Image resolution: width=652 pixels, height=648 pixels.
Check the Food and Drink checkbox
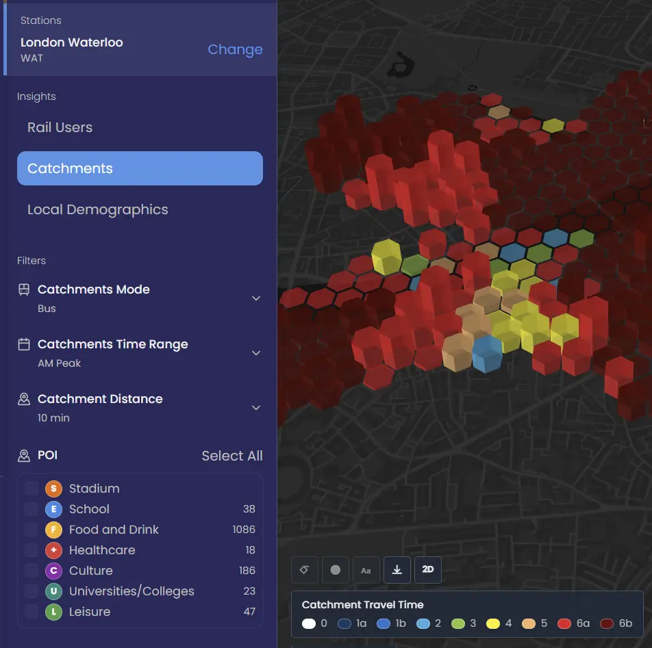[x=32, y=530]
